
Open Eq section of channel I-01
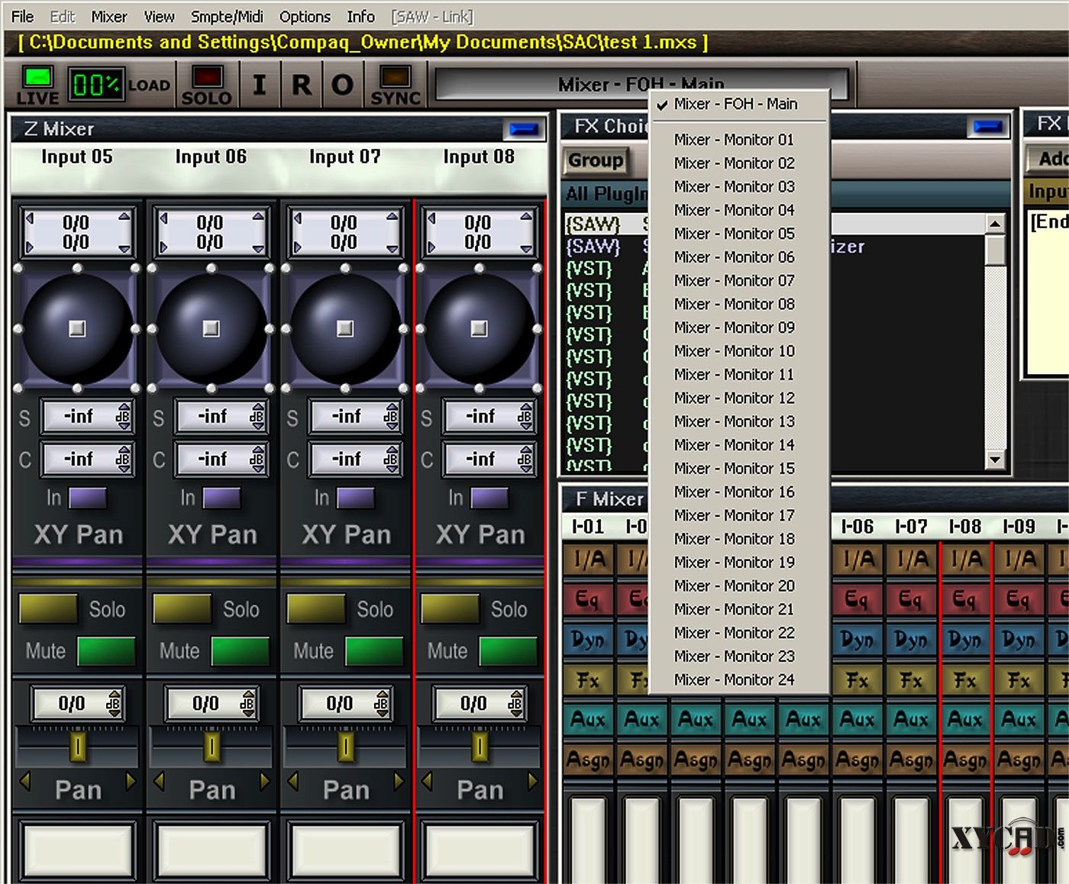[x=589, y=599]
